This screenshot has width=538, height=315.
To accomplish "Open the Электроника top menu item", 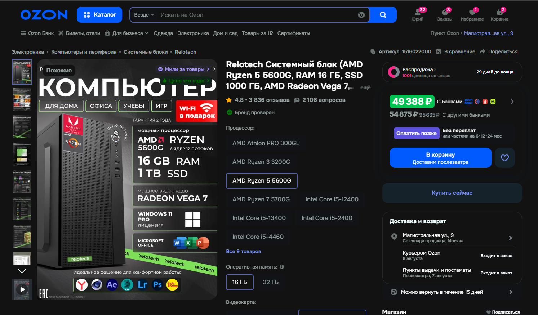I will (x=193, y=33).
